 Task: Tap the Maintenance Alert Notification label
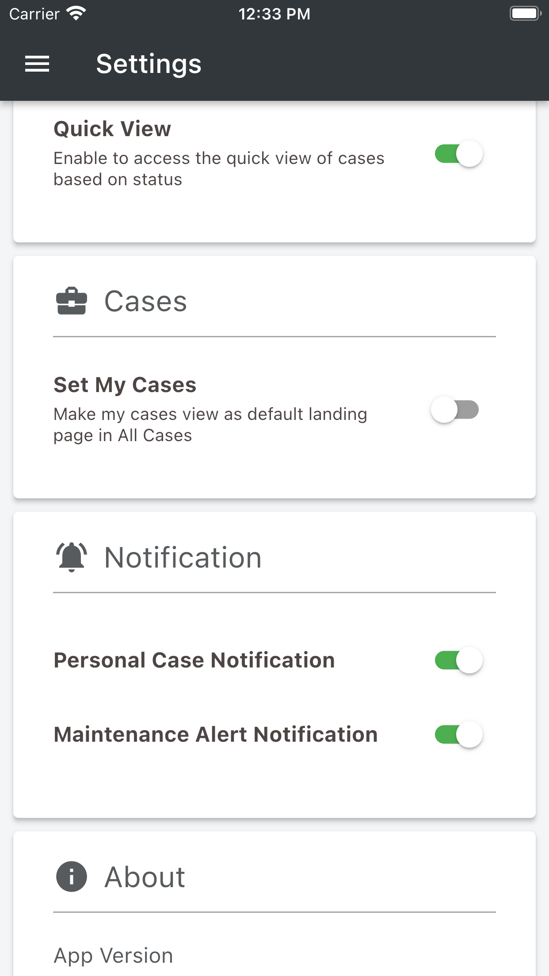coord(215,735)
